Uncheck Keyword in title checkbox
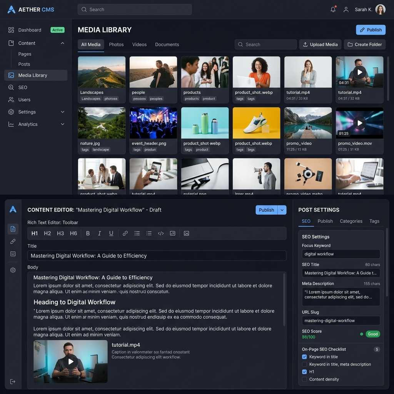Viewport: 394px width, 394px height. click(x=304, y=357)
